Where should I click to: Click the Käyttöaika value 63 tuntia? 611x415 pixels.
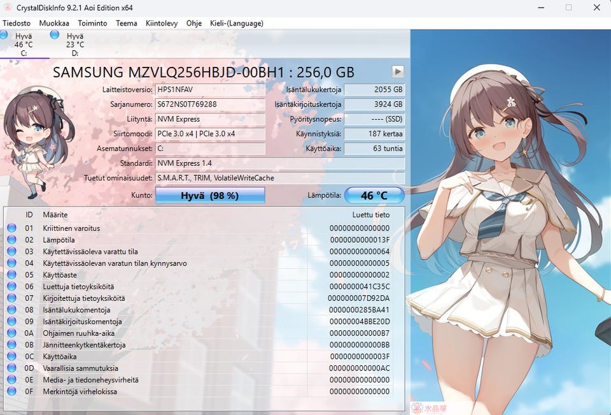point(374,149)
